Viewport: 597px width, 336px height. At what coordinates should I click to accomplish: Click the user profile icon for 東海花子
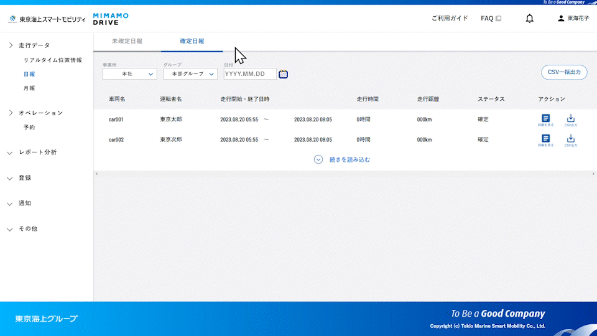561,18
